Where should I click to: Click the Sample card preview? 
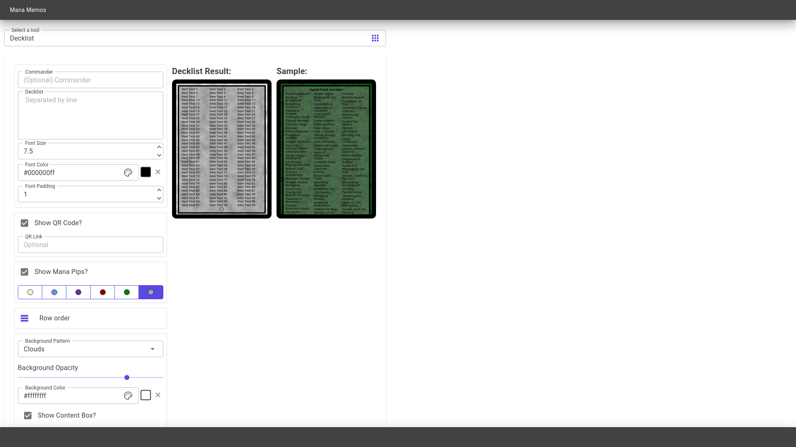[x=326, y=149]
